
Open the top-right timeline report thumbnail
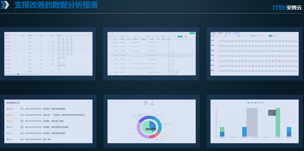point(255,54)
